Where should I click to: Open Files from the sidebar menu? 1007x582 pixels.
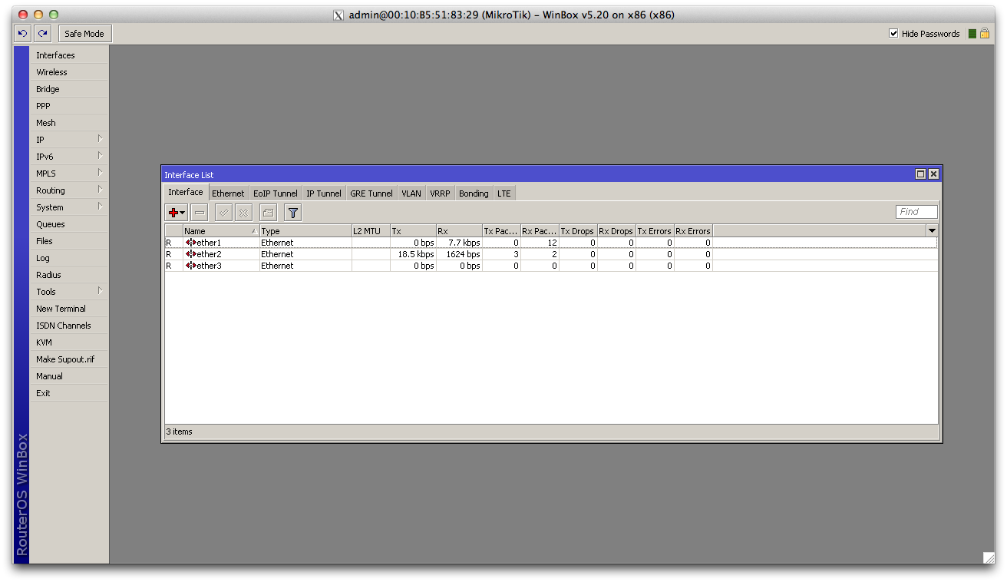(69, 241)
